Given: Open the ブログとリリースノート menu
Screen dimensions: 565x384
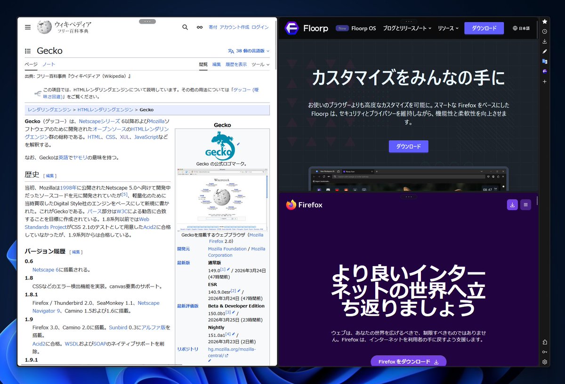Looking at the screenshot, I should tap(407, 28).
